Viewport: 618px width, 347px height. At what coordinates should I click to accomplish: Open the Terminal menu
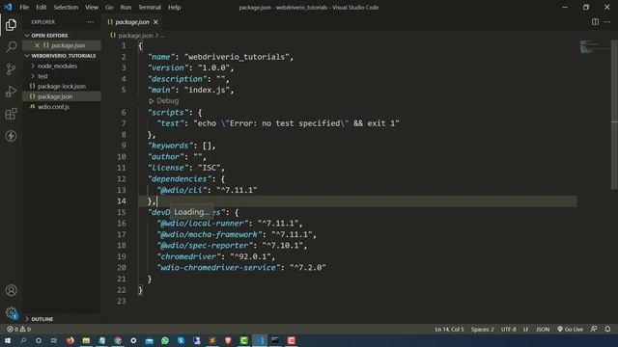point(150,7)
